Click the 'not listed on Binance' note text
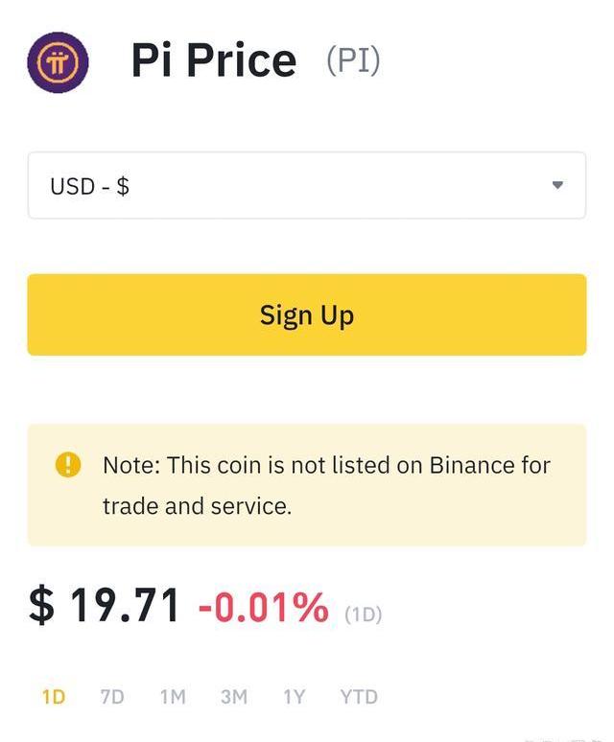Image resolution: width=614 pixels, height=742 pixels. tap(326, 466)
